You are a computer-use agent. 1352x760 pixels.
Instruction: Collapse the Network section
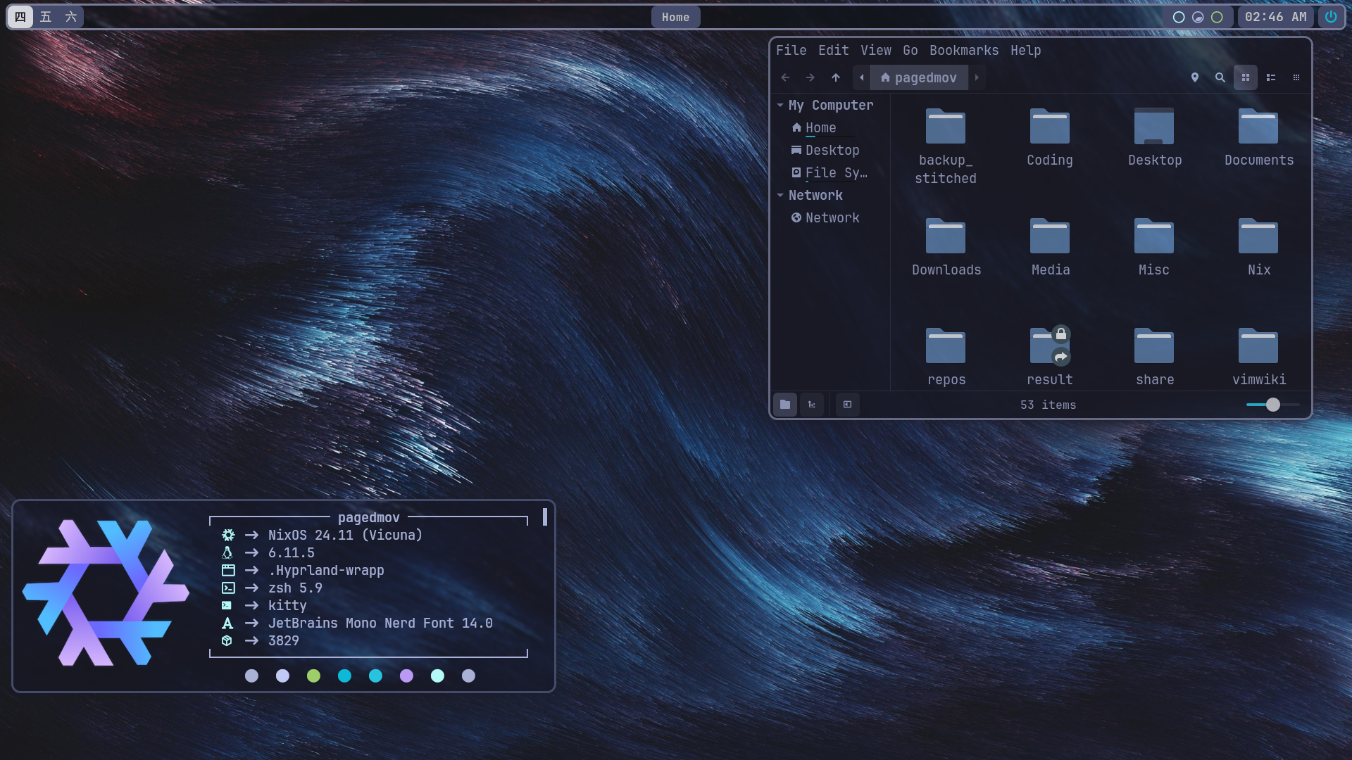(x=780, y=195)
